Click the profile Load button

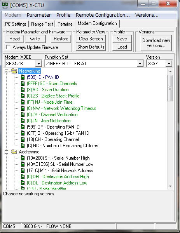coord(122,47)
